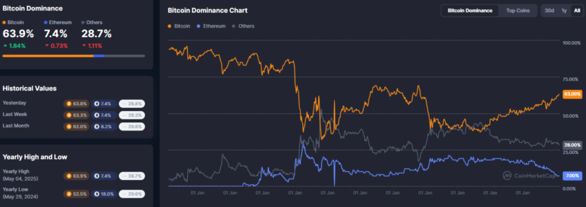Select the 1y time range
Viewport: 586px width, 207px height.
564,11
